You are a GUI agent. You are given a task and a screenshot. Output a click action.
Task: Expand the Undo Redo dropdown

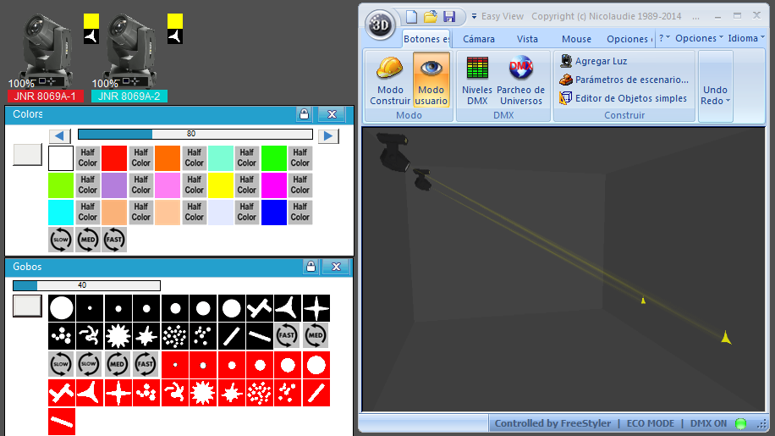pyautogui.click(x=715, y=95)
